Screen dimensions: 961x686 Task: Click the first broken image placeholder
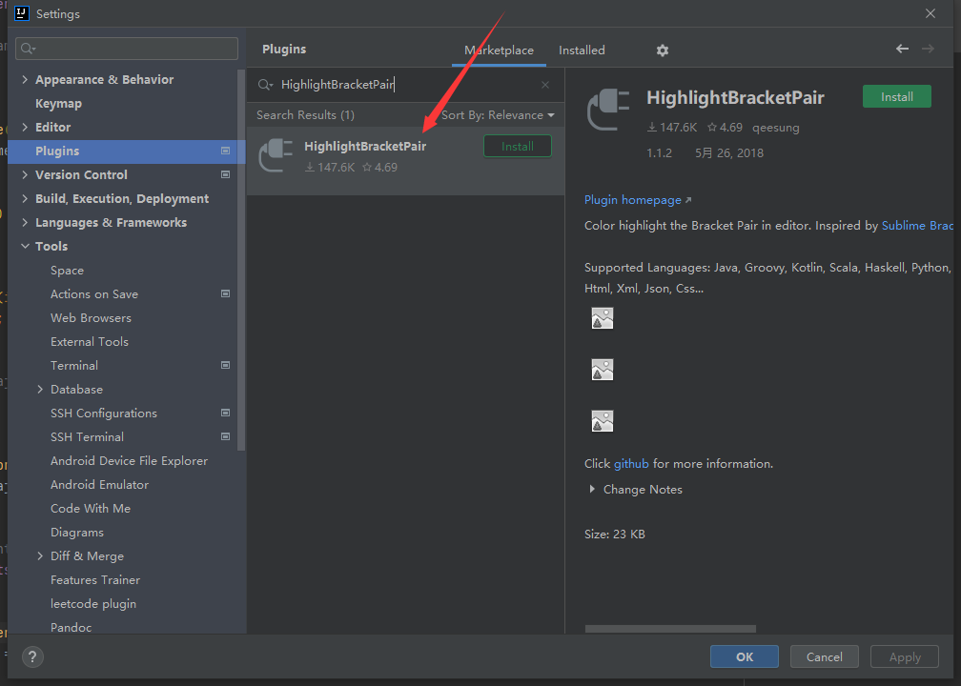click(x=603, y=318)
